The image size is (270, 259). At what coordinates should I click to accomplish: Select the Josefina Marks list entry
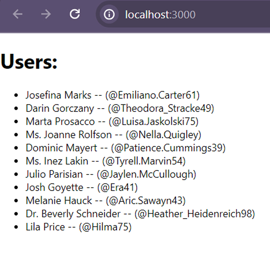[x=58, y=95]
